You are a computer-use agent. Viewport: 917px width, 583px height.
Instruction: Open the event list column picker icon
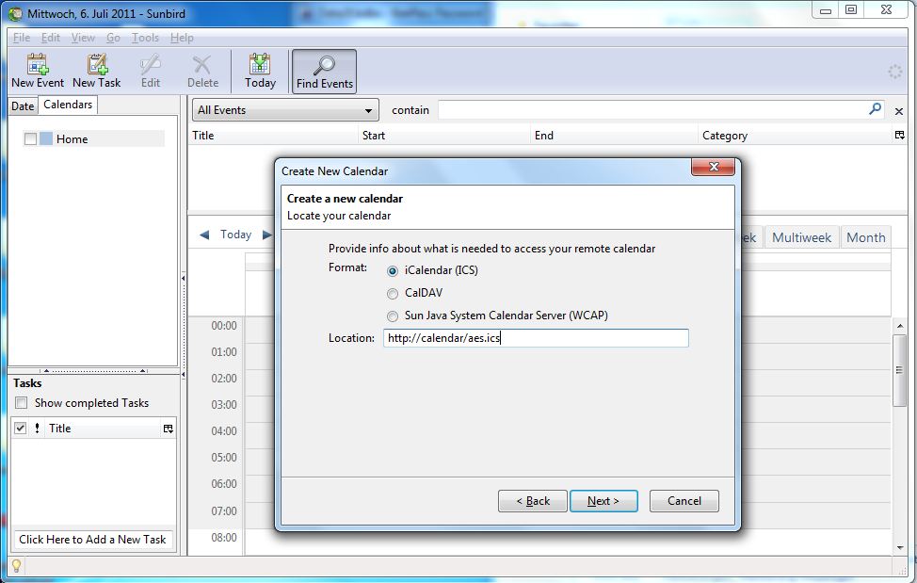click(899, 135)
